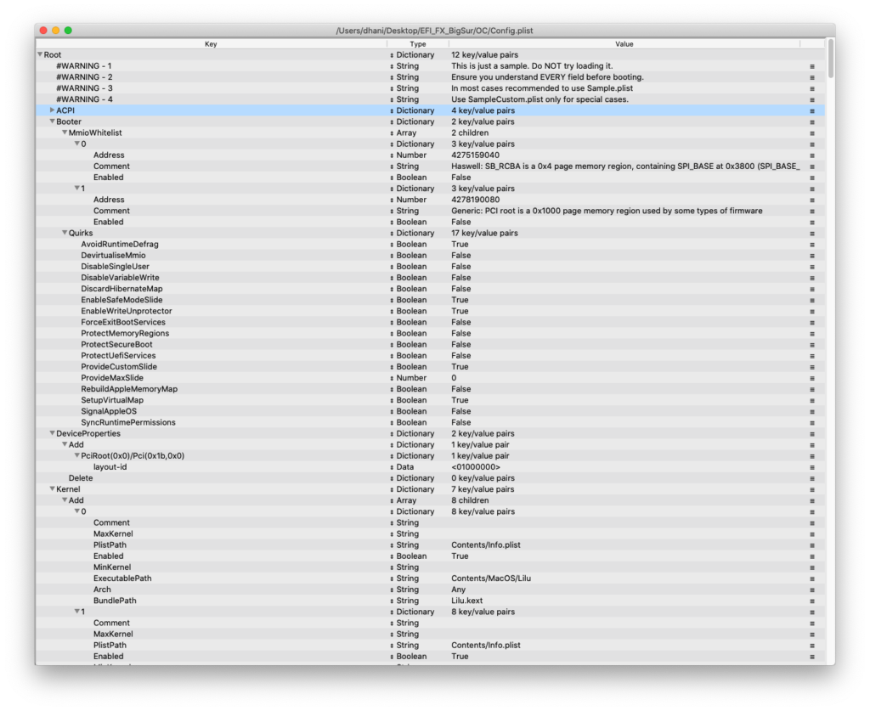Click row menu icon for ProvideCustomSlide
This screenshot has width=870, height=711.
click(811, 367)
